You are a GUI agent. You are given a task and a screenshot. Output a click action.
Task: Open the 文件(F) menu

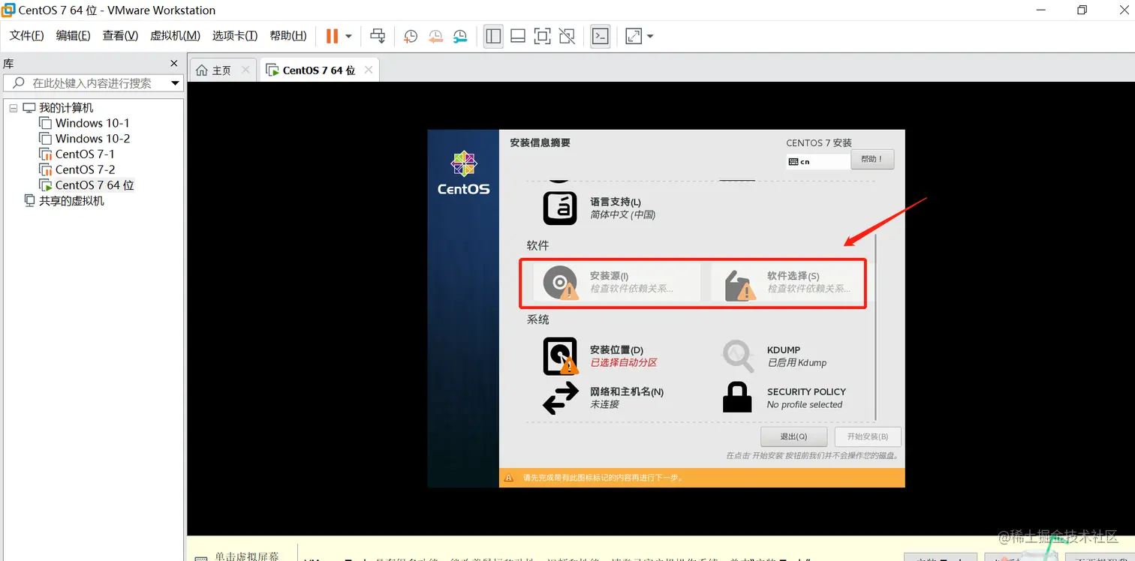[x=27, y=35]
